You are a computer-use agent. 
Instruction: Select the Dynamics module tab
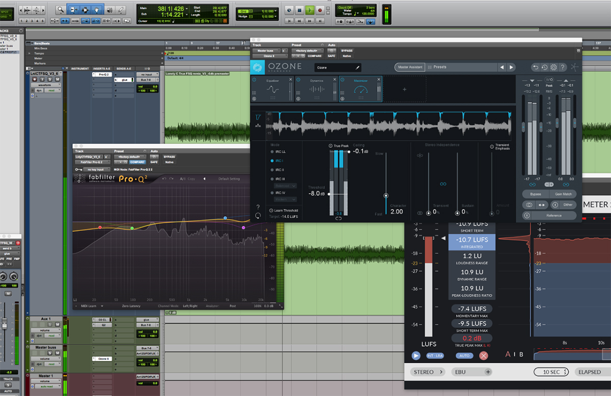[x=316, y=89]
